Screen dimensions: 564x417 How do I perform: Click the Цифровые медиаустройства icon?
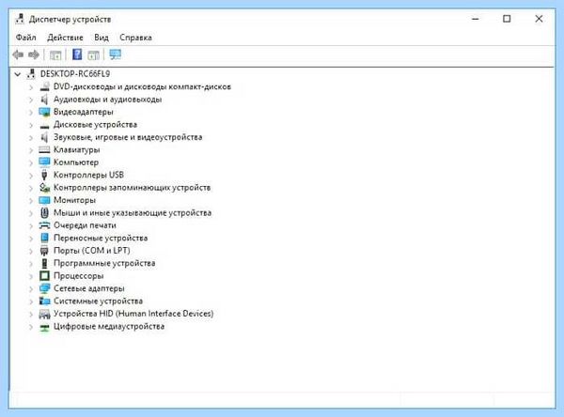(44, 327)
